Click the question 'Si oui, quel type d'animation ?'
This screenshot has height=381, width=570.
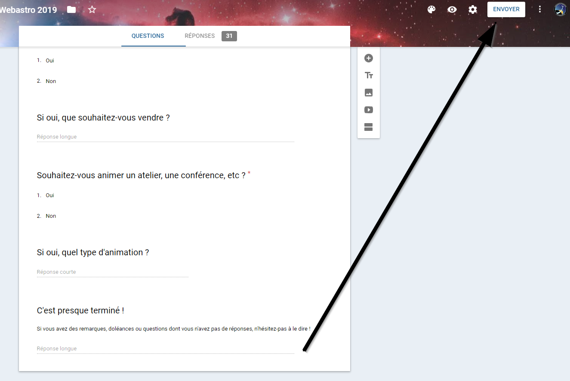pos(93,253)
